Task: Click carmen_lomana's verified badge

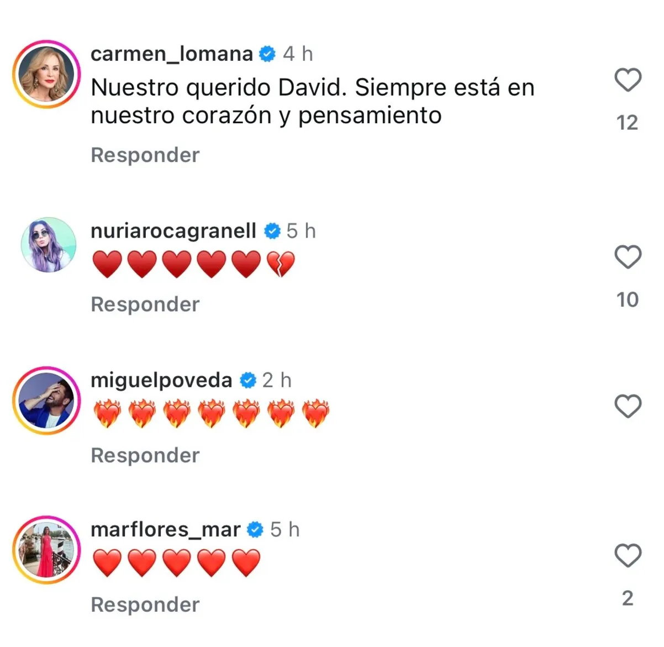Action: [x=267, y=54]
